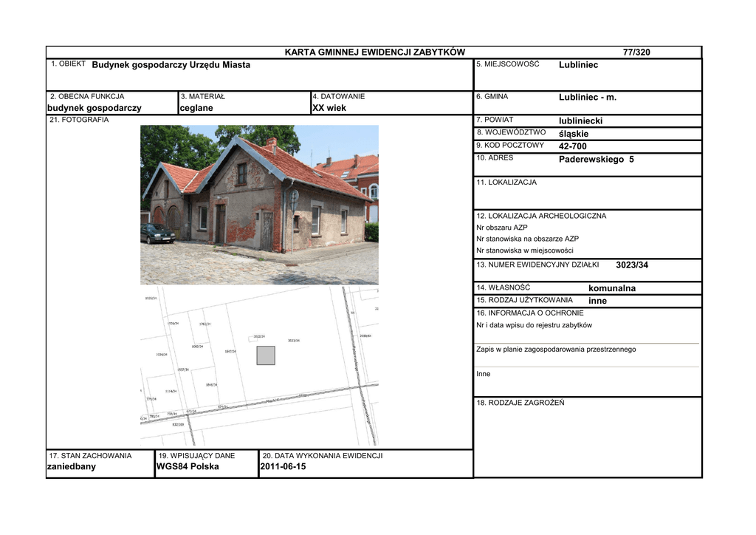Viewport: 756px width, 535px height.
Task: Click the województwo value 'śląskie'
Action: 574,134
